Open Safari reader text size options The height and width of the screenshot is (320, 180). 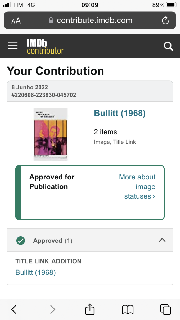coord(16,21)
